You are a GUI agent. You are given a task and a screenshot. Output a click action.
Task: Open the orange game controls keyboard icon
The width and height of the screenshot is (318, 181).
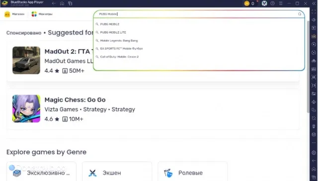click(x=314, y=36)
